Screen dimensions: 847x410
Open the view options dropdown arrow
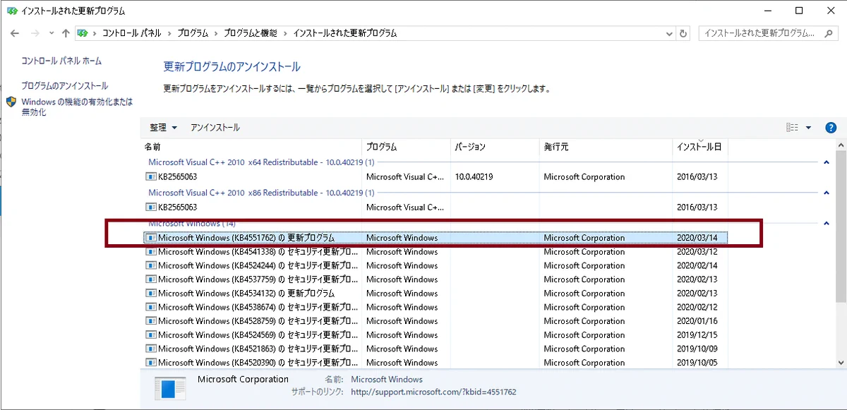pos(808,128)
